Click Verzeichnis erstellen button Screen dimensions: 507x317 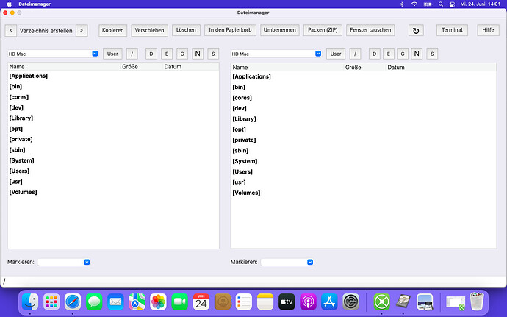pos(46,31)
